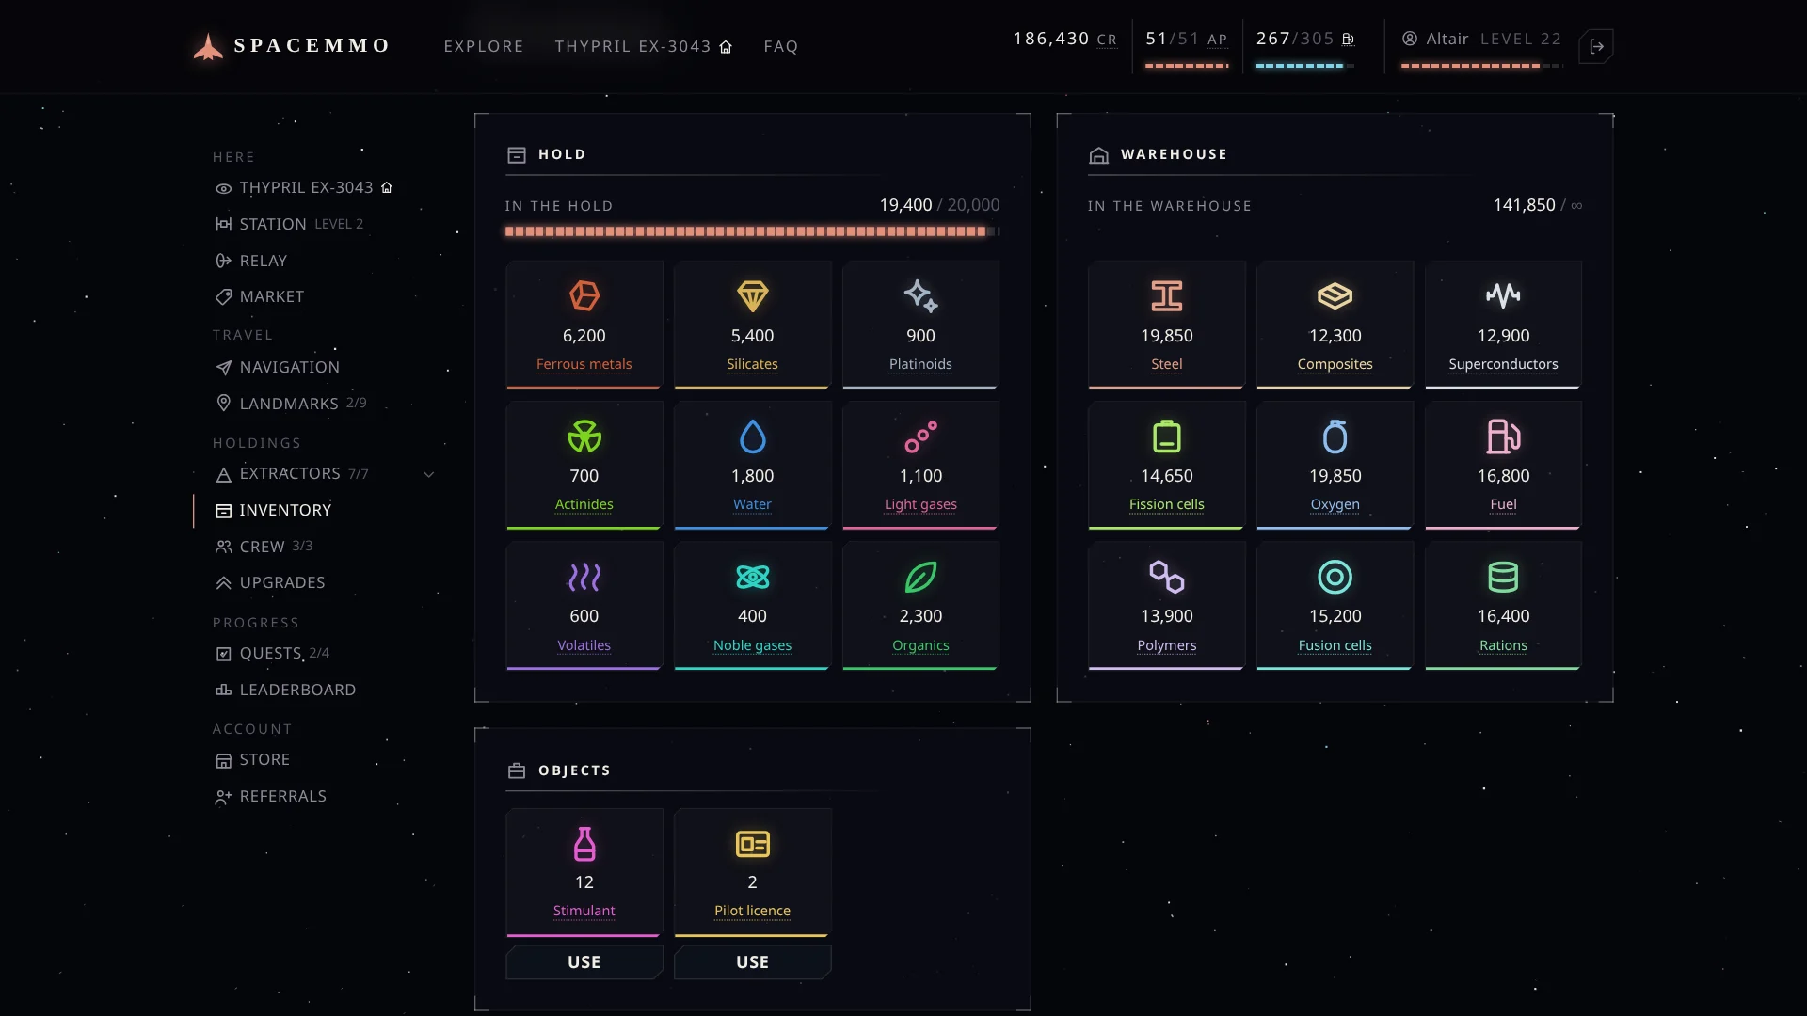Click the Noble gases atom icon
Viewport: 1807px width, 1016px height.
(753, 577)
